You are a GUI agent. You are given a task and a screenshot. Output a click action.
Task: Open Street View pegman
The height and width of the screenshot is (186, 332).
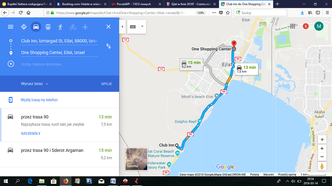[322, 167]
